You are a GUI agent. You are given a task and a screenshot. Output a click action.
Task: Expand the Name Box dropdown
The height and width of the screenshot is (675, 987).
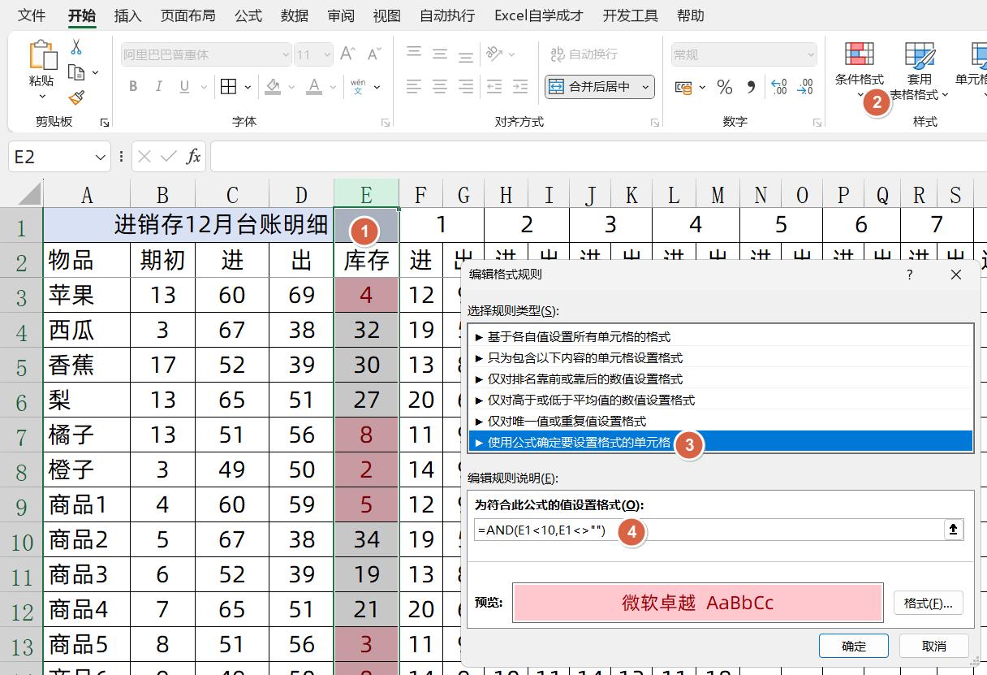click(x=101, y=157)
